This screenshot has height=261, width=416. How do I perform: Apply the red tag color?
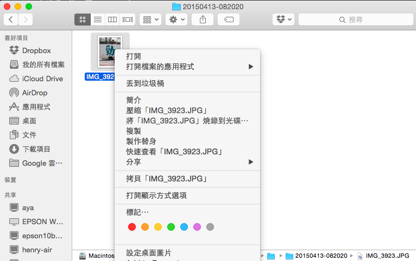pyautogui.click(x=132, y=227)
